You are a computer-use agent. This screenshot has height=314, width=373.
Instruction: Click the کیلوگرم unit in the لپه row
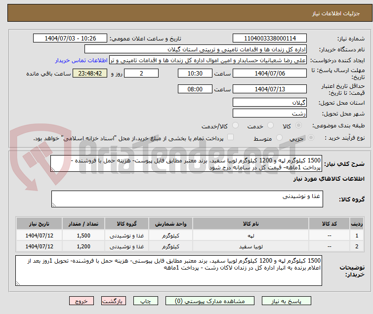pyautogui.click(x=170, y=235)
